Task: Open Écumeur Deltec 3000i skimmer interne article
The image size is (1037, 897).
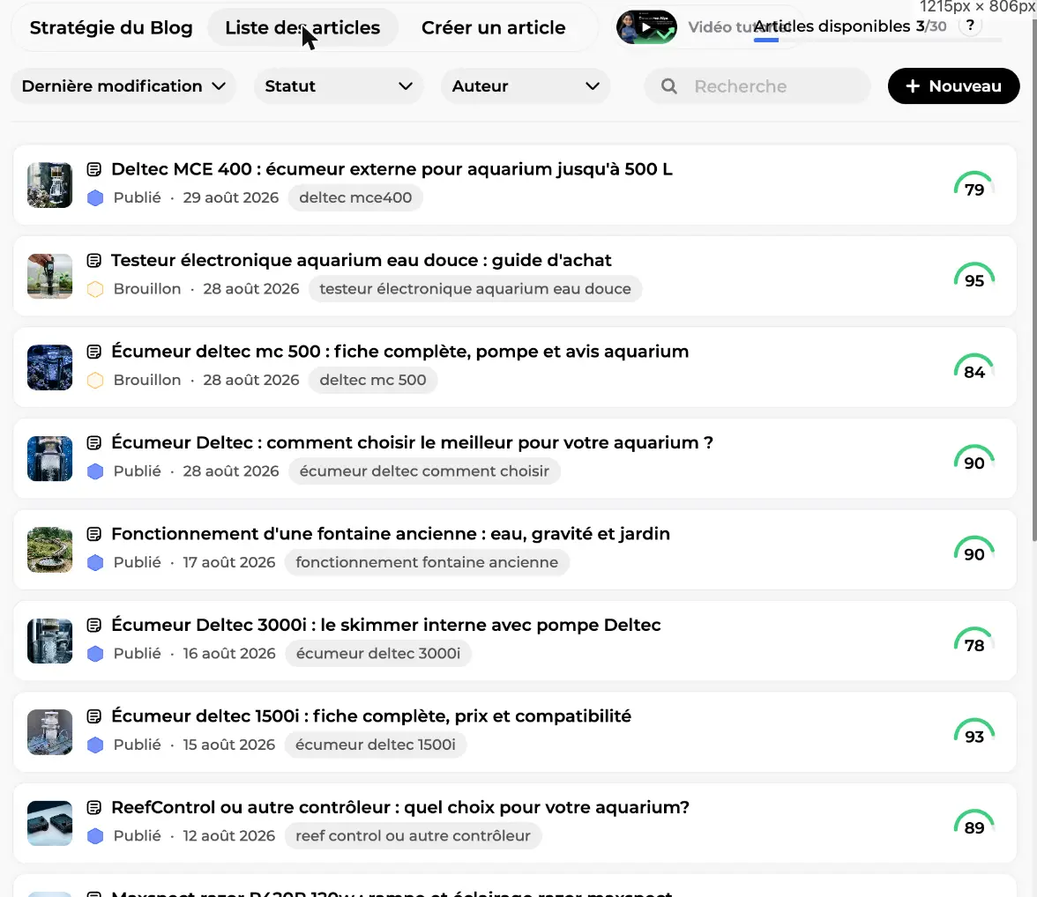Action: click(x=385, y=626)
